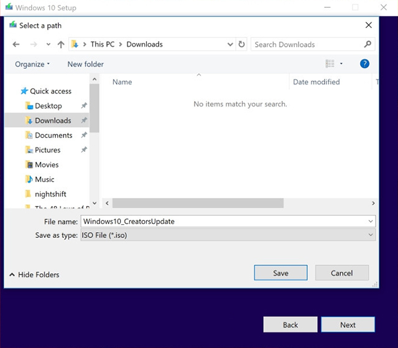
Task: Click the horizontal scrollbar right arrow
Action: pos(373,203)
